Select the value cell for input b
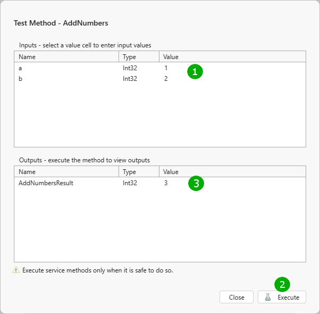Viewport: 320px width, 314px height. 166,79
